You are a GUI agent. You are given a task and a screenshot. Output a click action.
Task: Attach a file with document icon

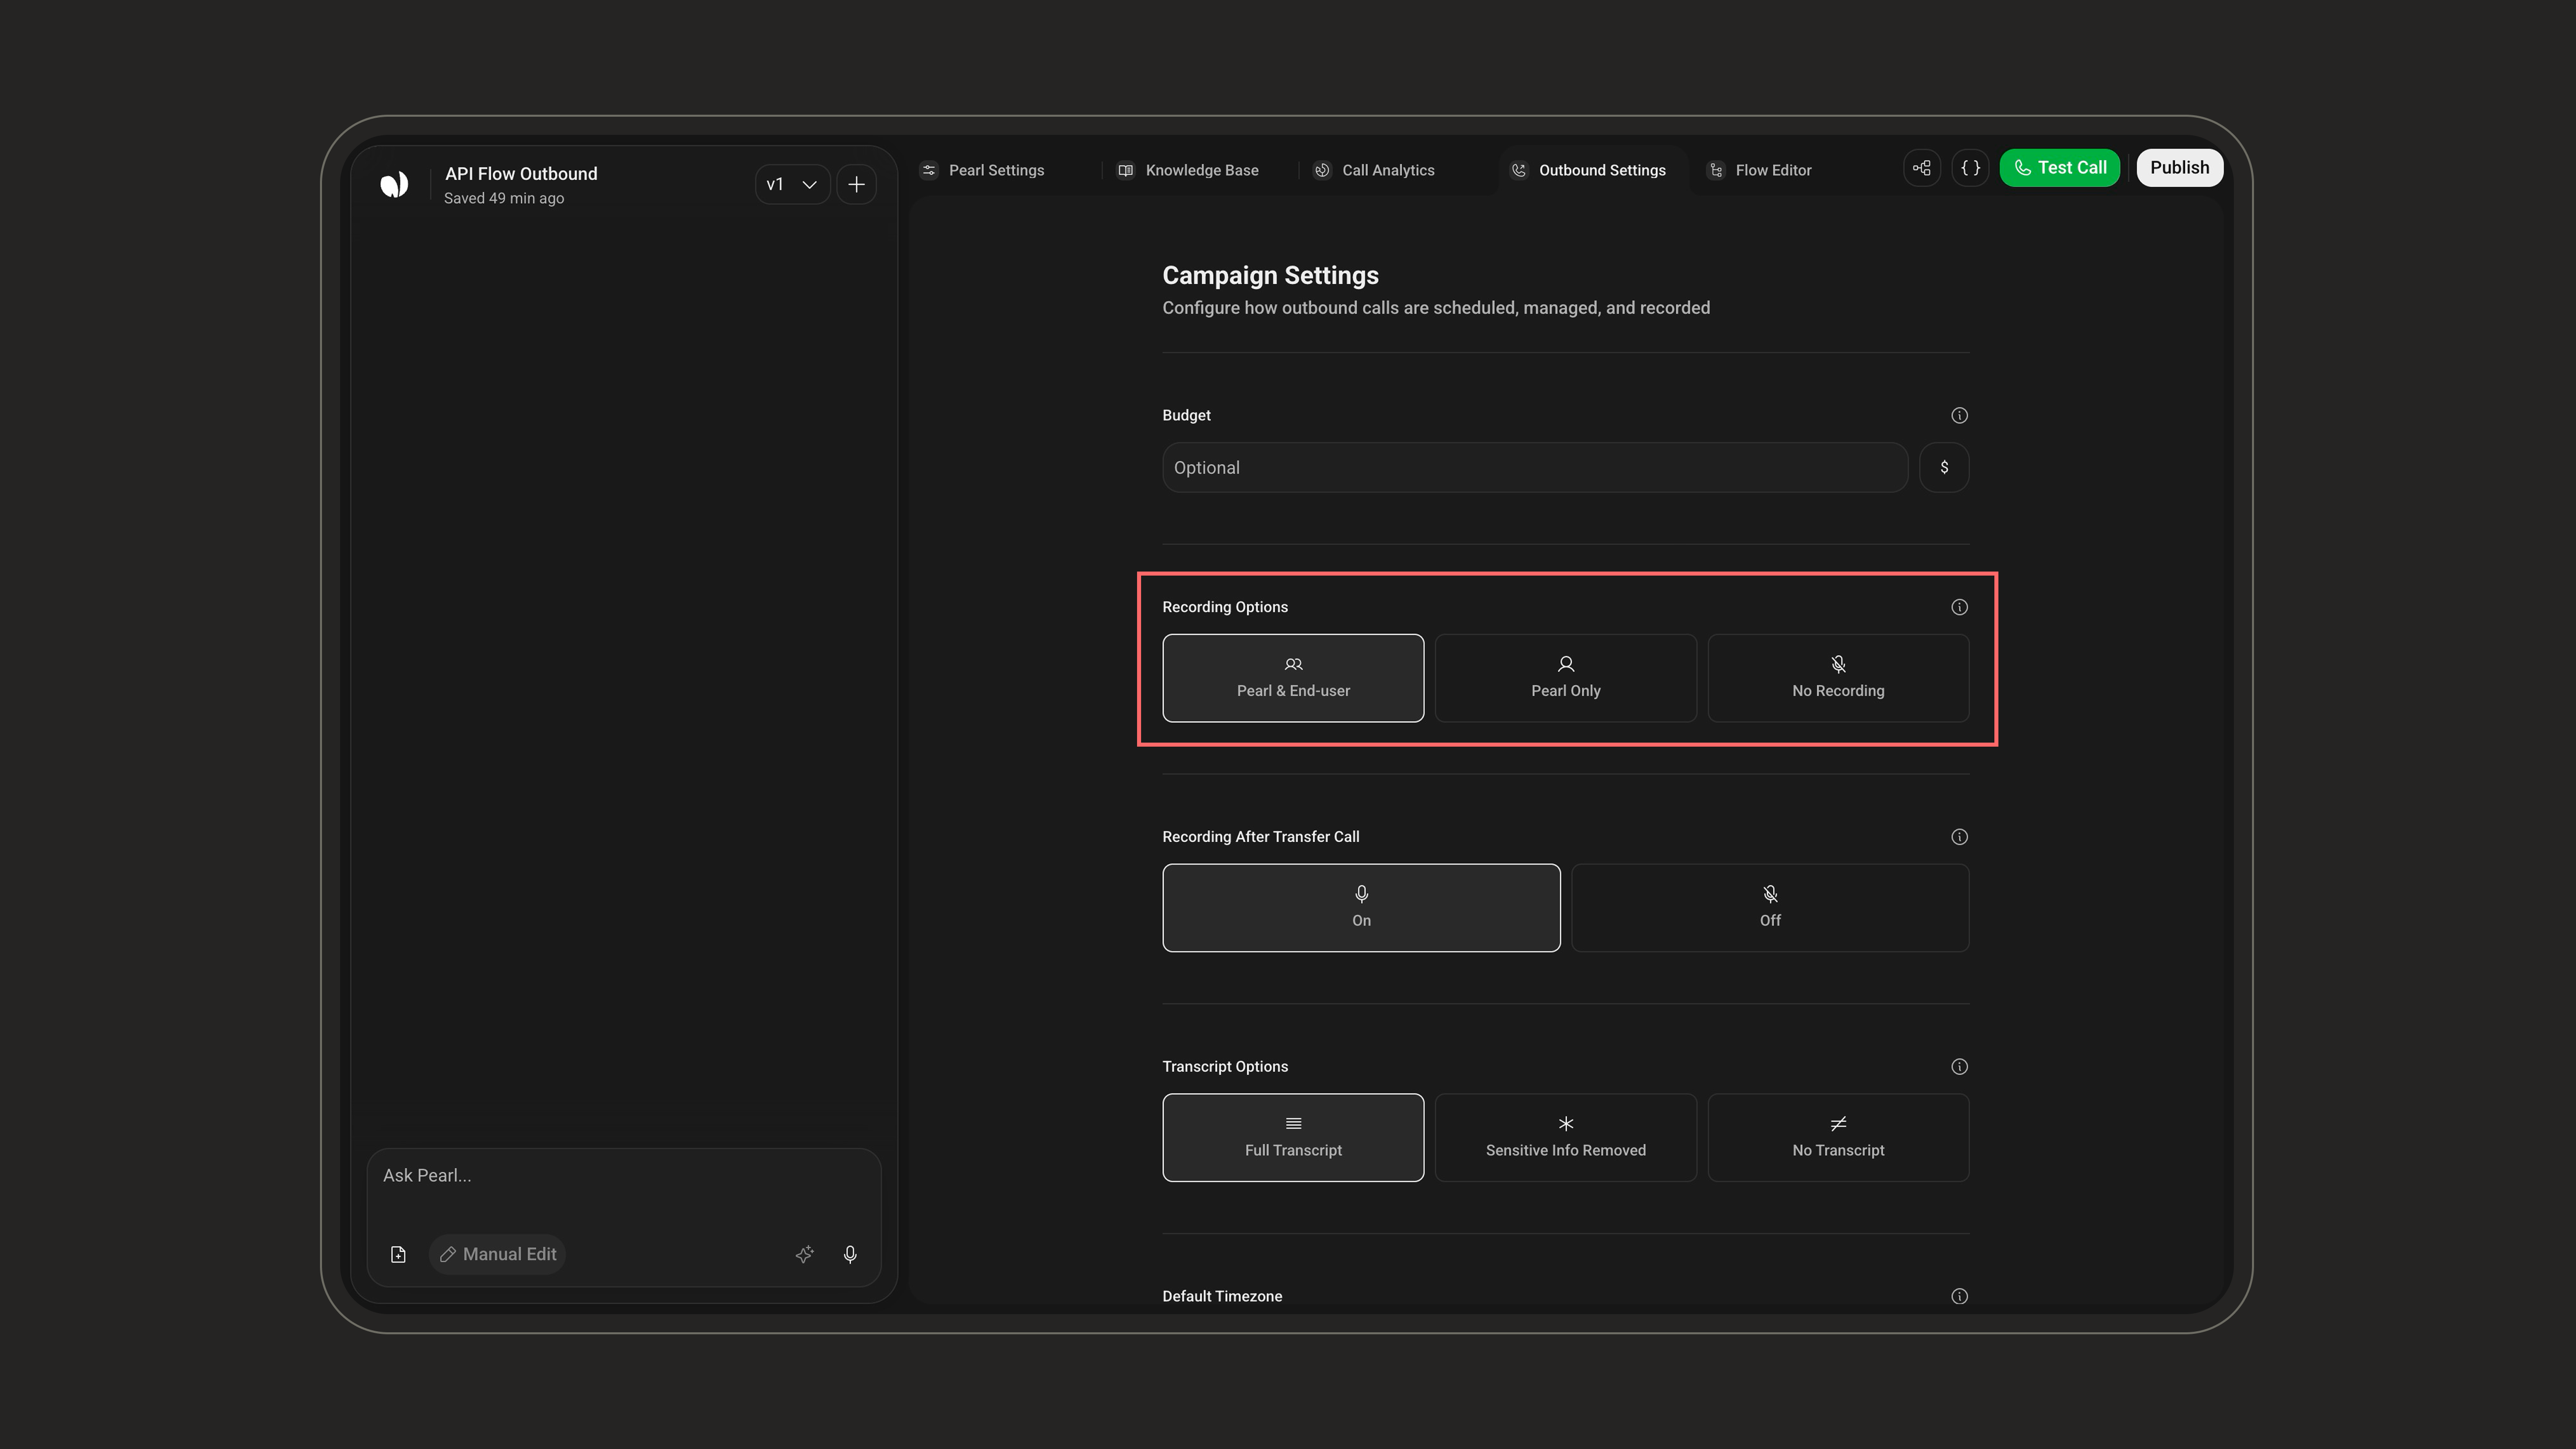[x=398, y=1255]
